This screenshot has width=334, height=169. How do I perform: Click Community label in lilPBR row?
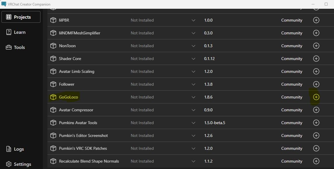292,20
